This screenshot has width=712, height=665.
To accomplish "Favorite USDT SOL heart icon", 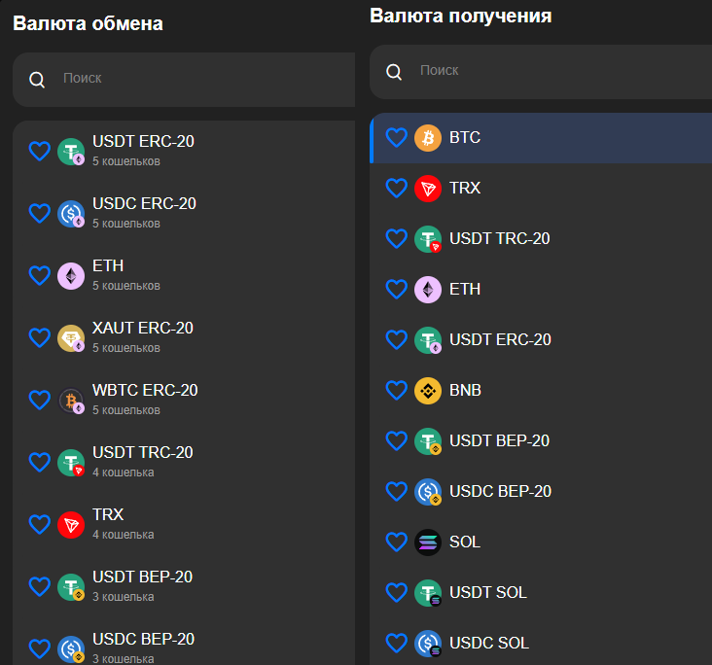I will coord(397,592).
